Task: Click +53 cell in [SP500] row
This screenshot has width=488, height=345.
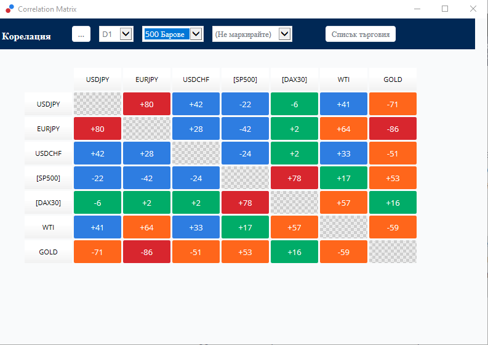Action: click(393, 178)
